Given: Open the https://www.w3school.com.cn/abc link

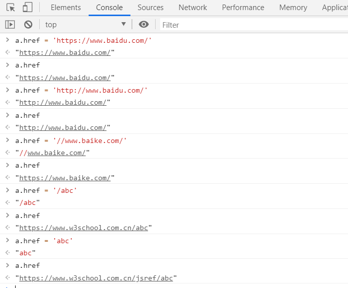Looking at the screenshot, I should [84, 228].
